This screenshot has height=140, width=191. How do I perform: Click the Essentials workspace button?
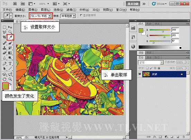[133, 4]
